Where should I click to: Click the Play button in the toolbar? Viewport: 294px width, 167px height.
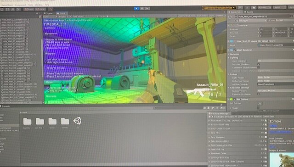136,8
